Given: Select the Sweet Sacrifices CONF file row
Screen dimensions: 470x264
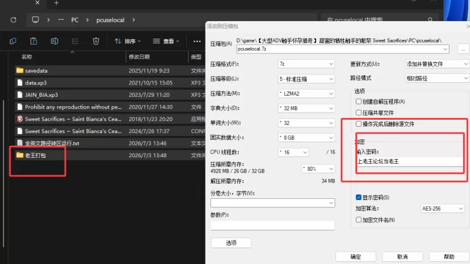Looking at the screenshot, I should pos(110,131).
